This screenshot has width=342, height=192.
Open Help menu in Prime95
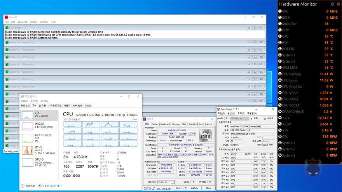coord(53,22)
